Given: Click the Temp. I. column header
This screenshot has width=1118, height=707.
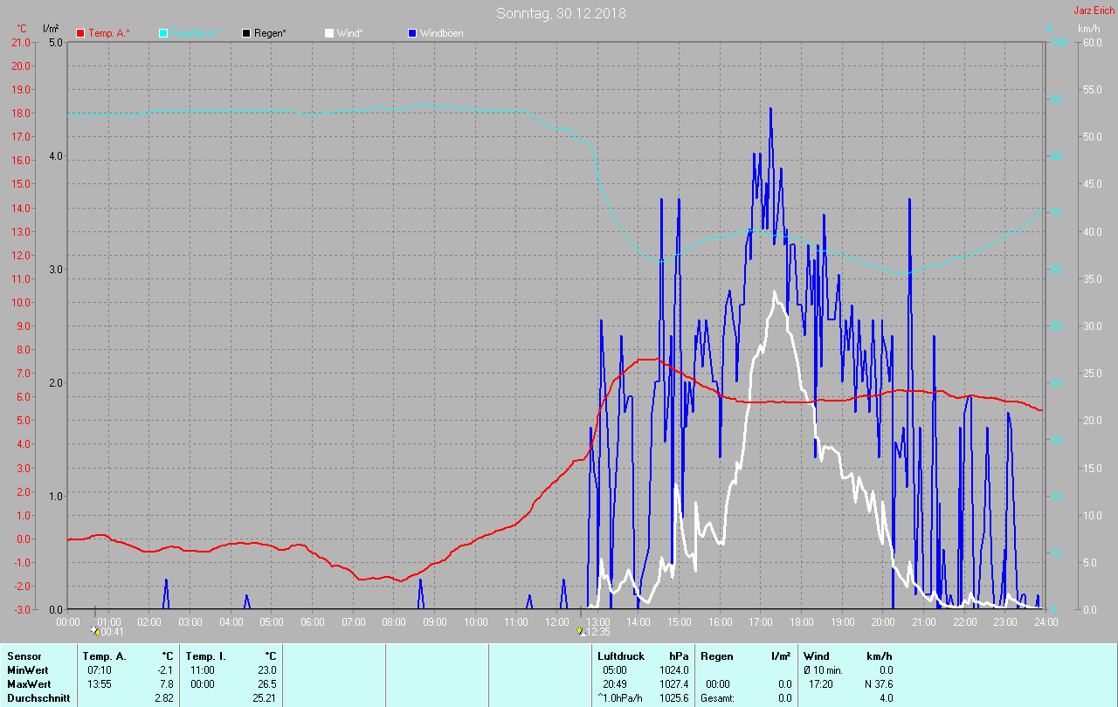Looking at the screenshot, I should tap(204, 656).
